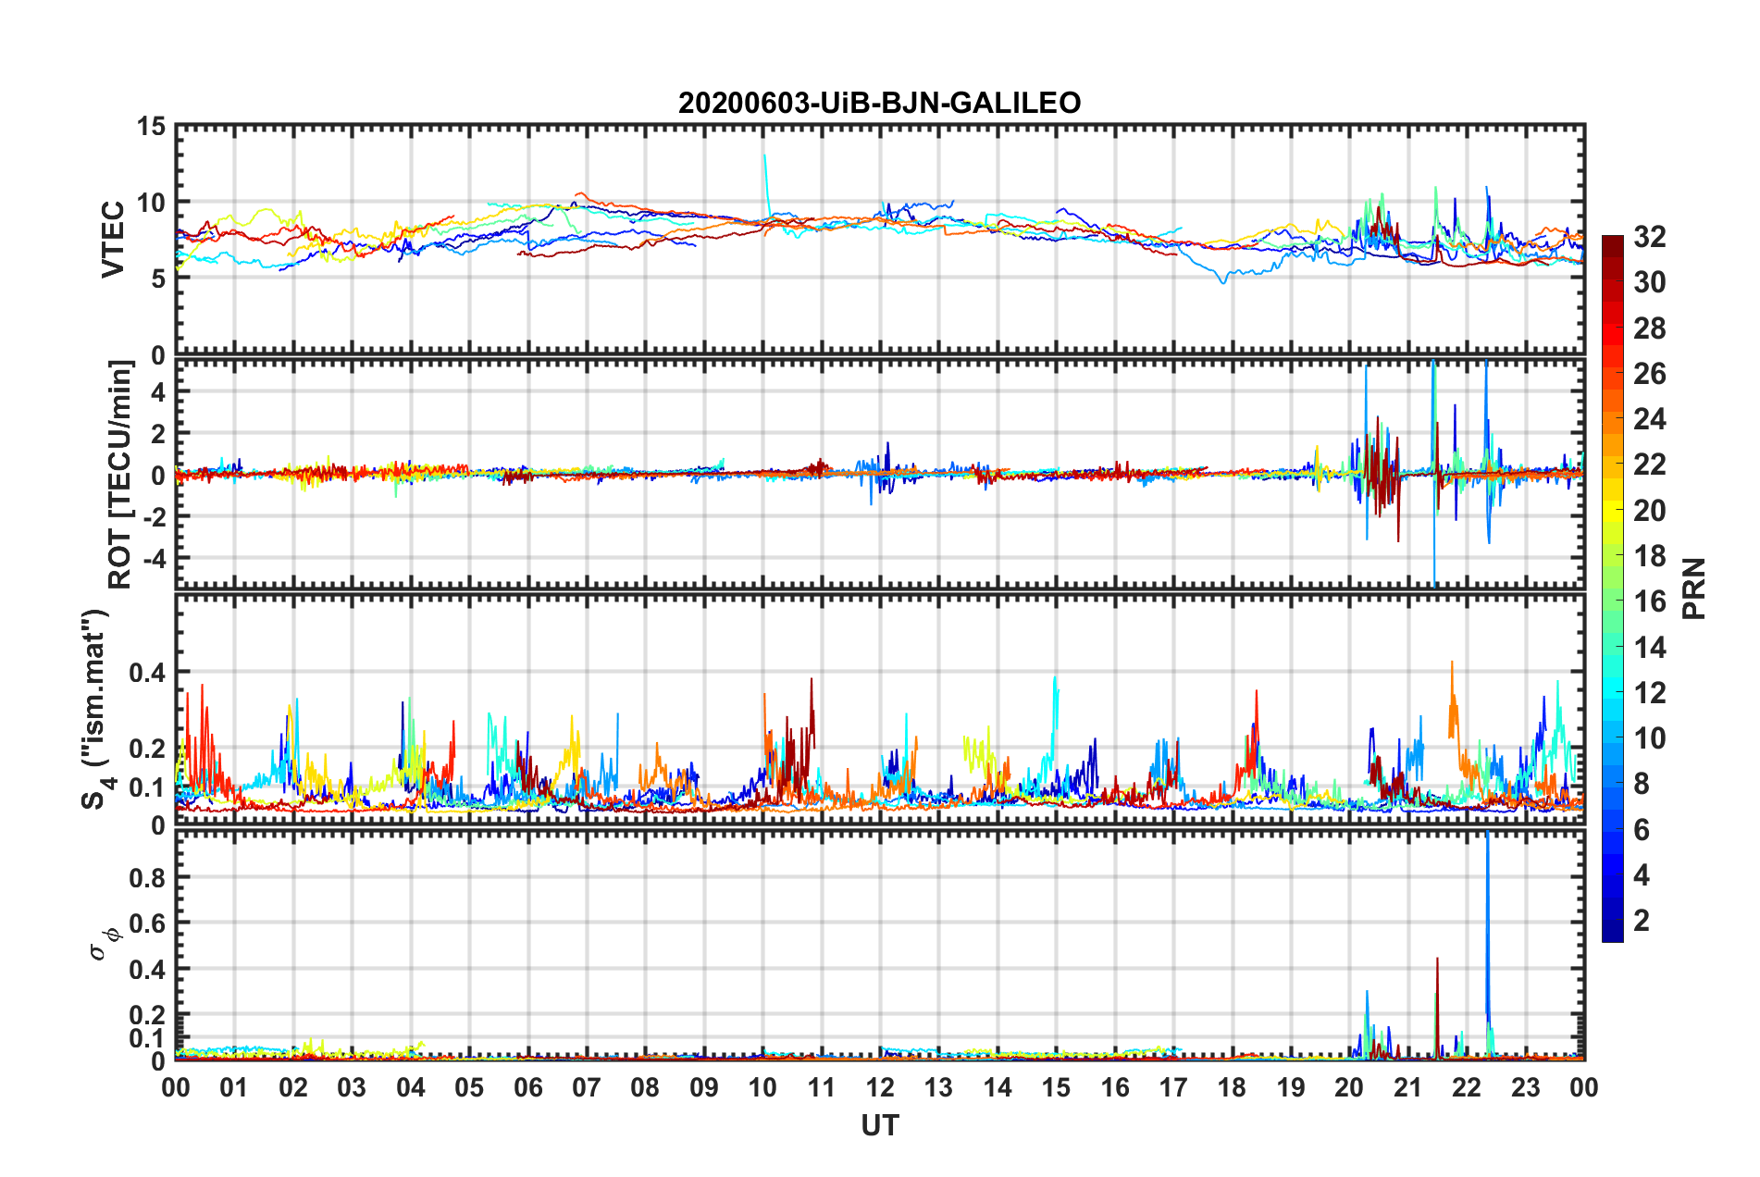
Task: Click colorbar tick value 24
Action: (1649, 419)
